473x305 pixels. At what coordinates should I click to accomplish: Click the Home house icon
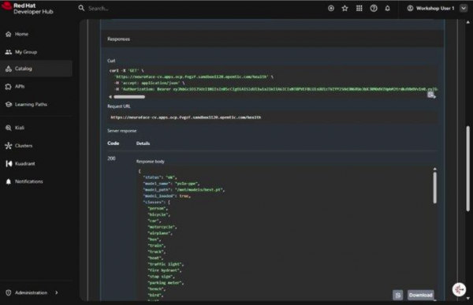tap(9, 34)
